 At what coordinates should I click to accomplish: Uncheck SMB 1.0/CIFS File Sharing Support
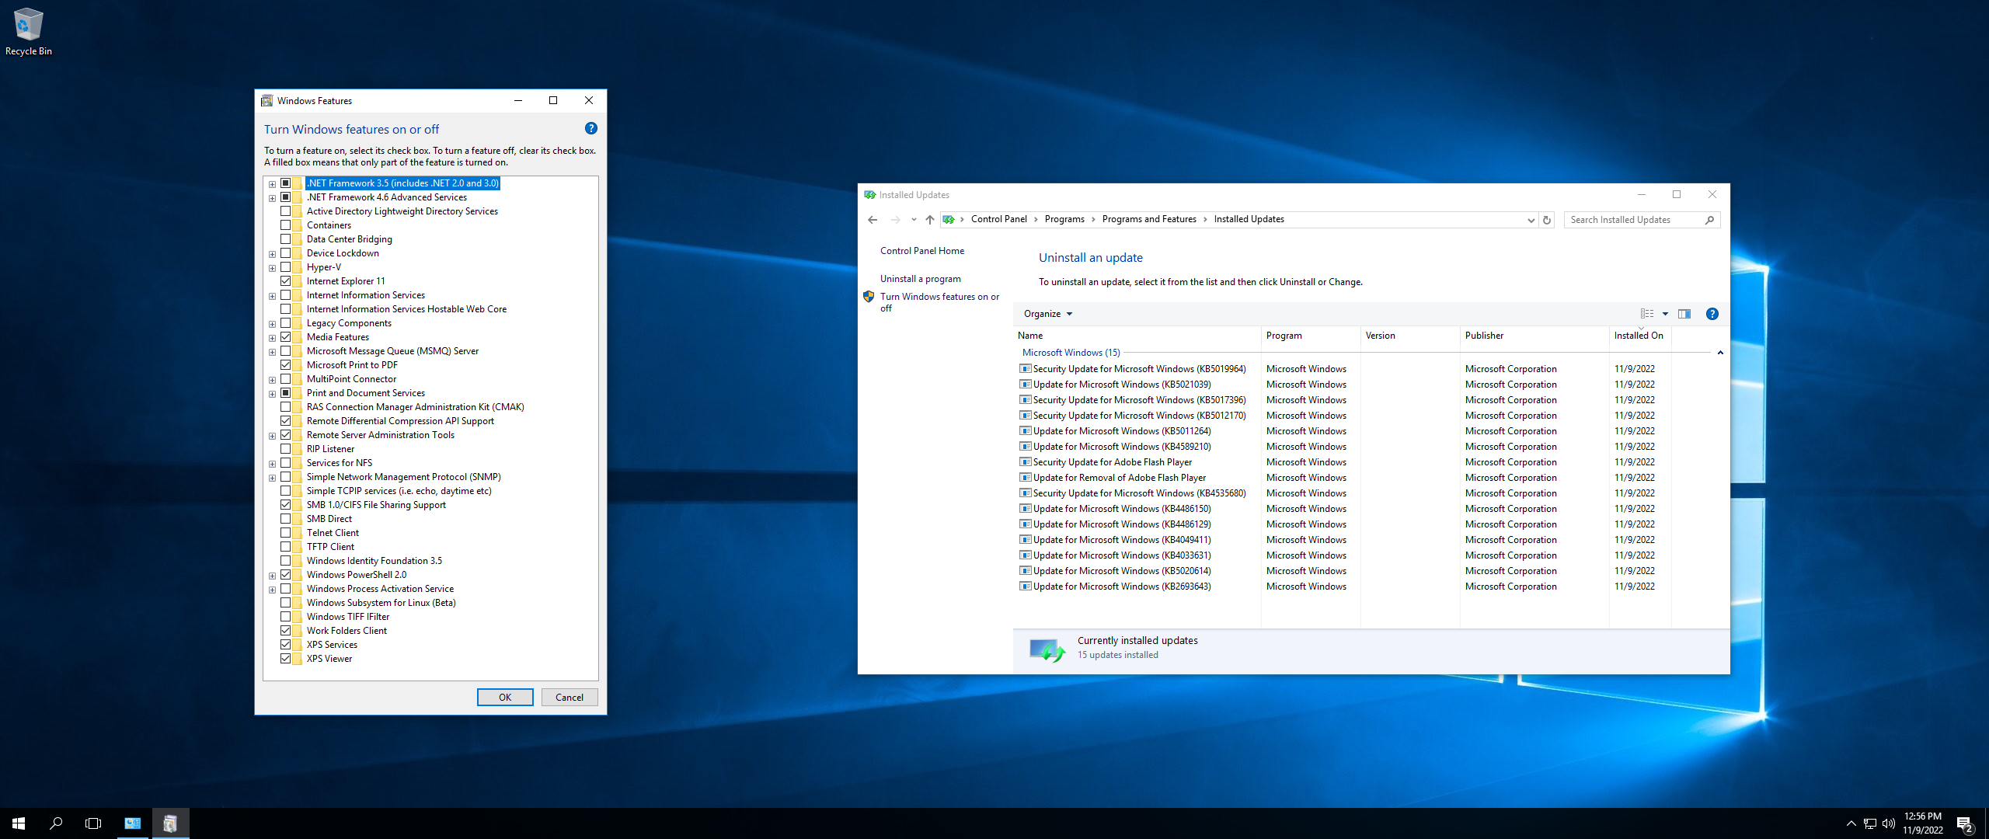[x=286, y=505]
